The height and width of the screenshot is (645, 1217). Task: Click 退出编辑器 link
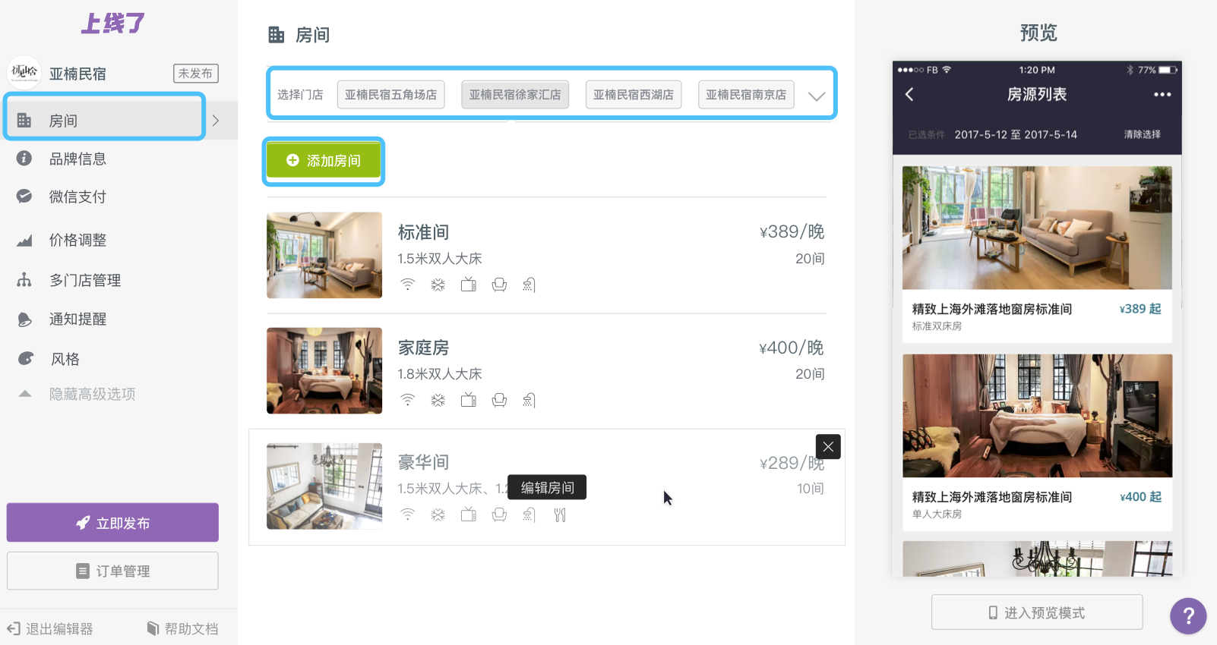point(50,628)
